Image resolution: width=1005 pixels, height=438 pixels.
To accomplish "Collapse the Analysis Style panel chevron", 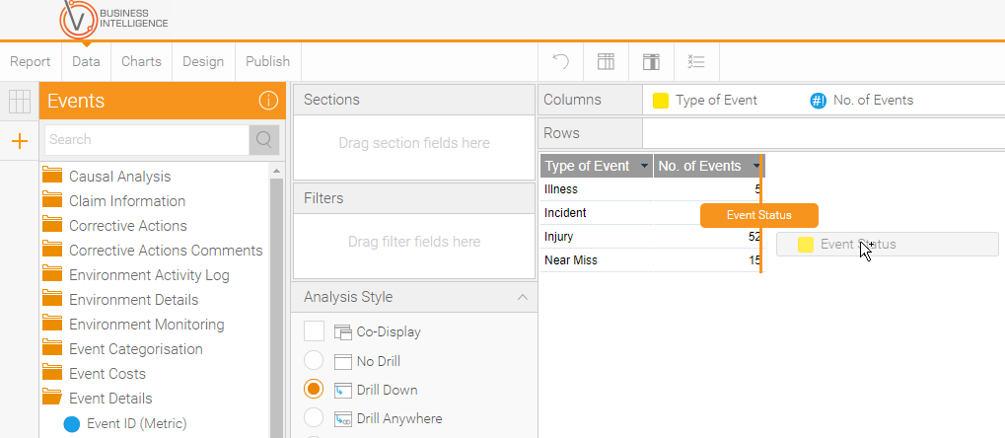I will pyautogui.click(x=523, y=297).
